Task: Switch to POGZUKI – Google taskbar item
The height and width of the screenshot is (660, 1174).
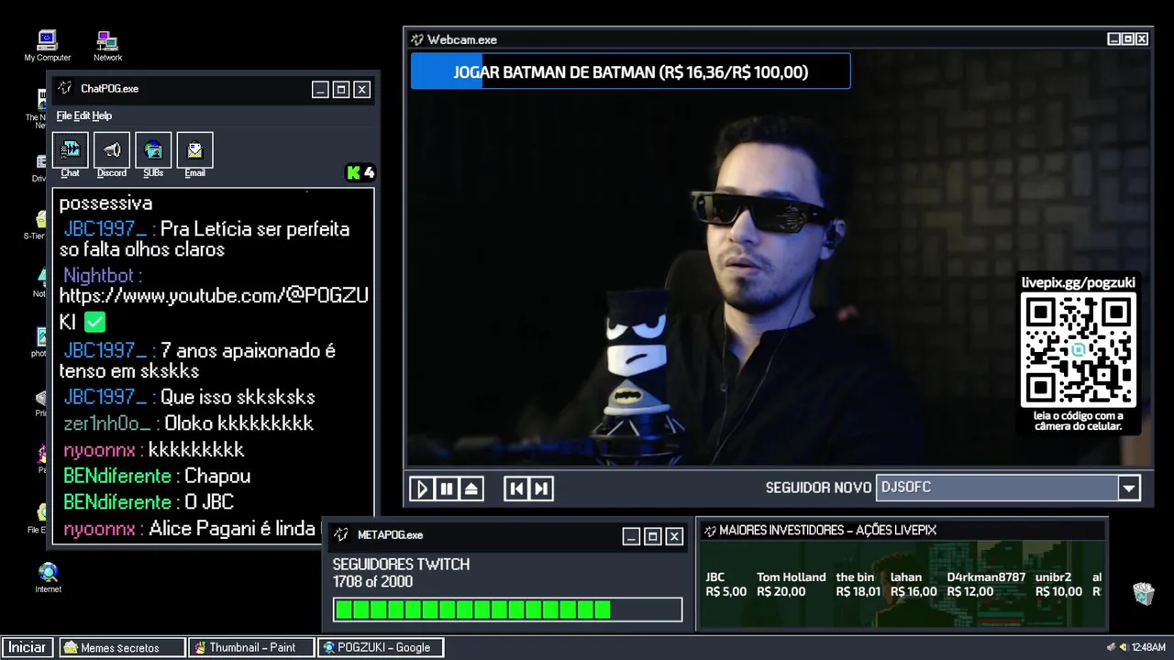Action: (x=382, y=647)
